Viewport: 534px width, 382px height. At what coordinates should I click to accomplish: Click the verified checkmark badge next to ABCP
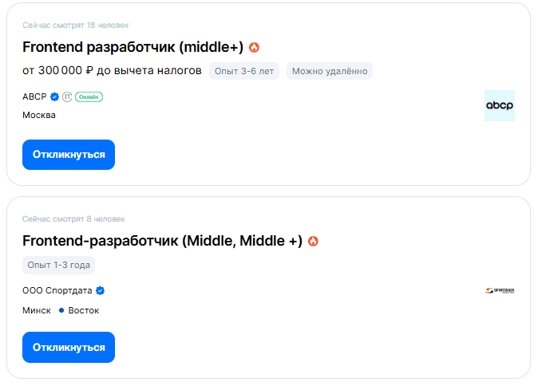[54, 96]
